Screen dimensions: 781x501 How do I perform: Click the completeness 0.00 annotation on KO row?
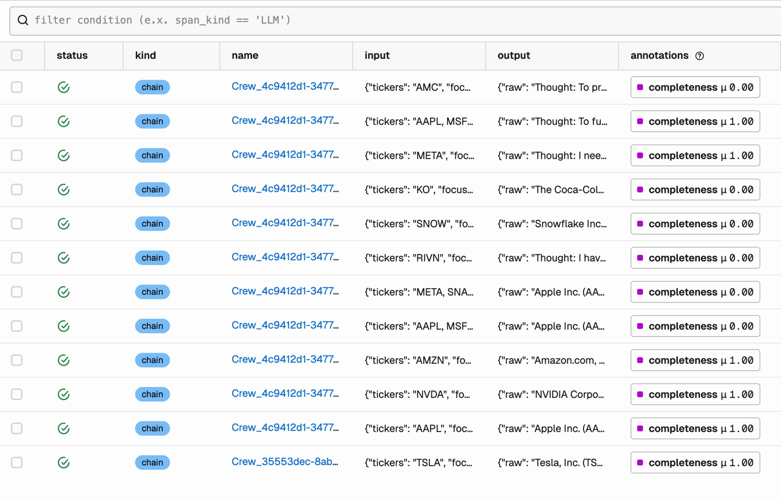pos(695,190)
